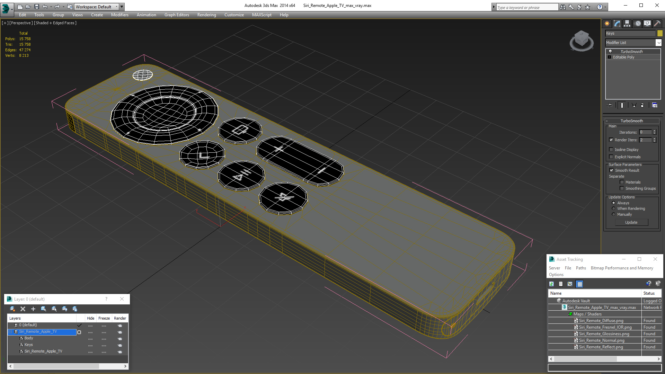The width and height of the screenshot is (665, 374).
Task: Toggle Smooth Result checkbox
Action: click(x=611, y=170)
